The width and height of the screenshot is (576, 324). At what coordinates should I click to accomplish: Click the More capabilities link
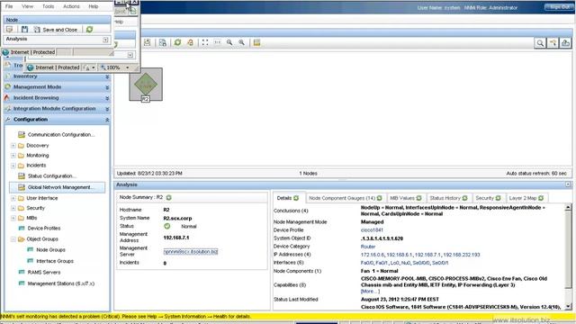(370, 292)
